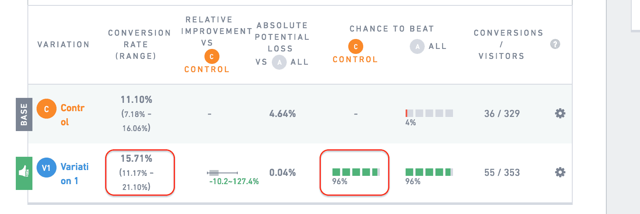
Task: Toggle gray A ALL in Absolute Potential Loss header
Action: coord(290,62)
